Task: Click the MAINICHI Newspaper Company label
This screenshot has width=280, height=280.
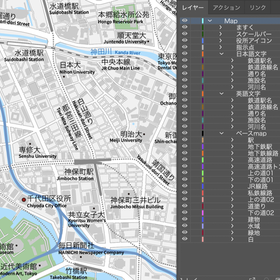Action: [91, 253]
